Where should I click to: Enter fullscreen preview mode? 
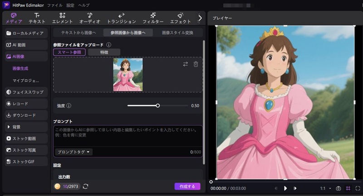point(358,188)
